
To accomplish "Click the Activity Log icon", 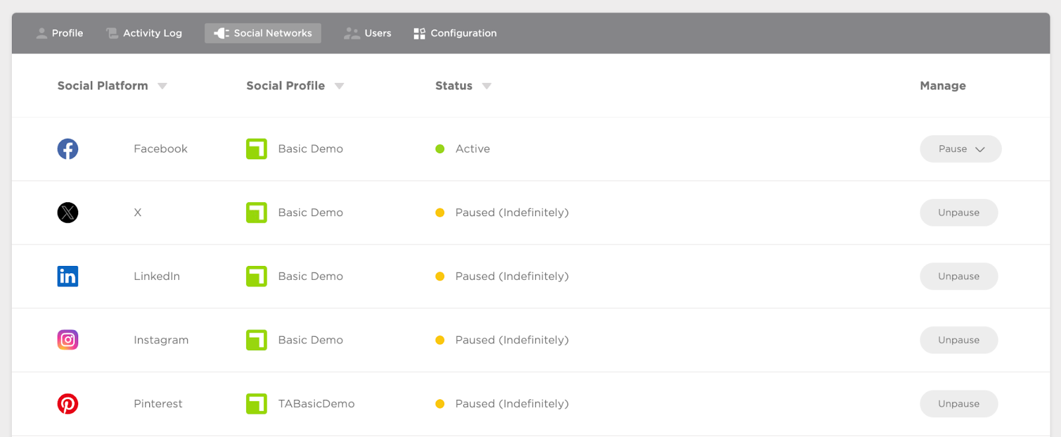I will [112, 33].
